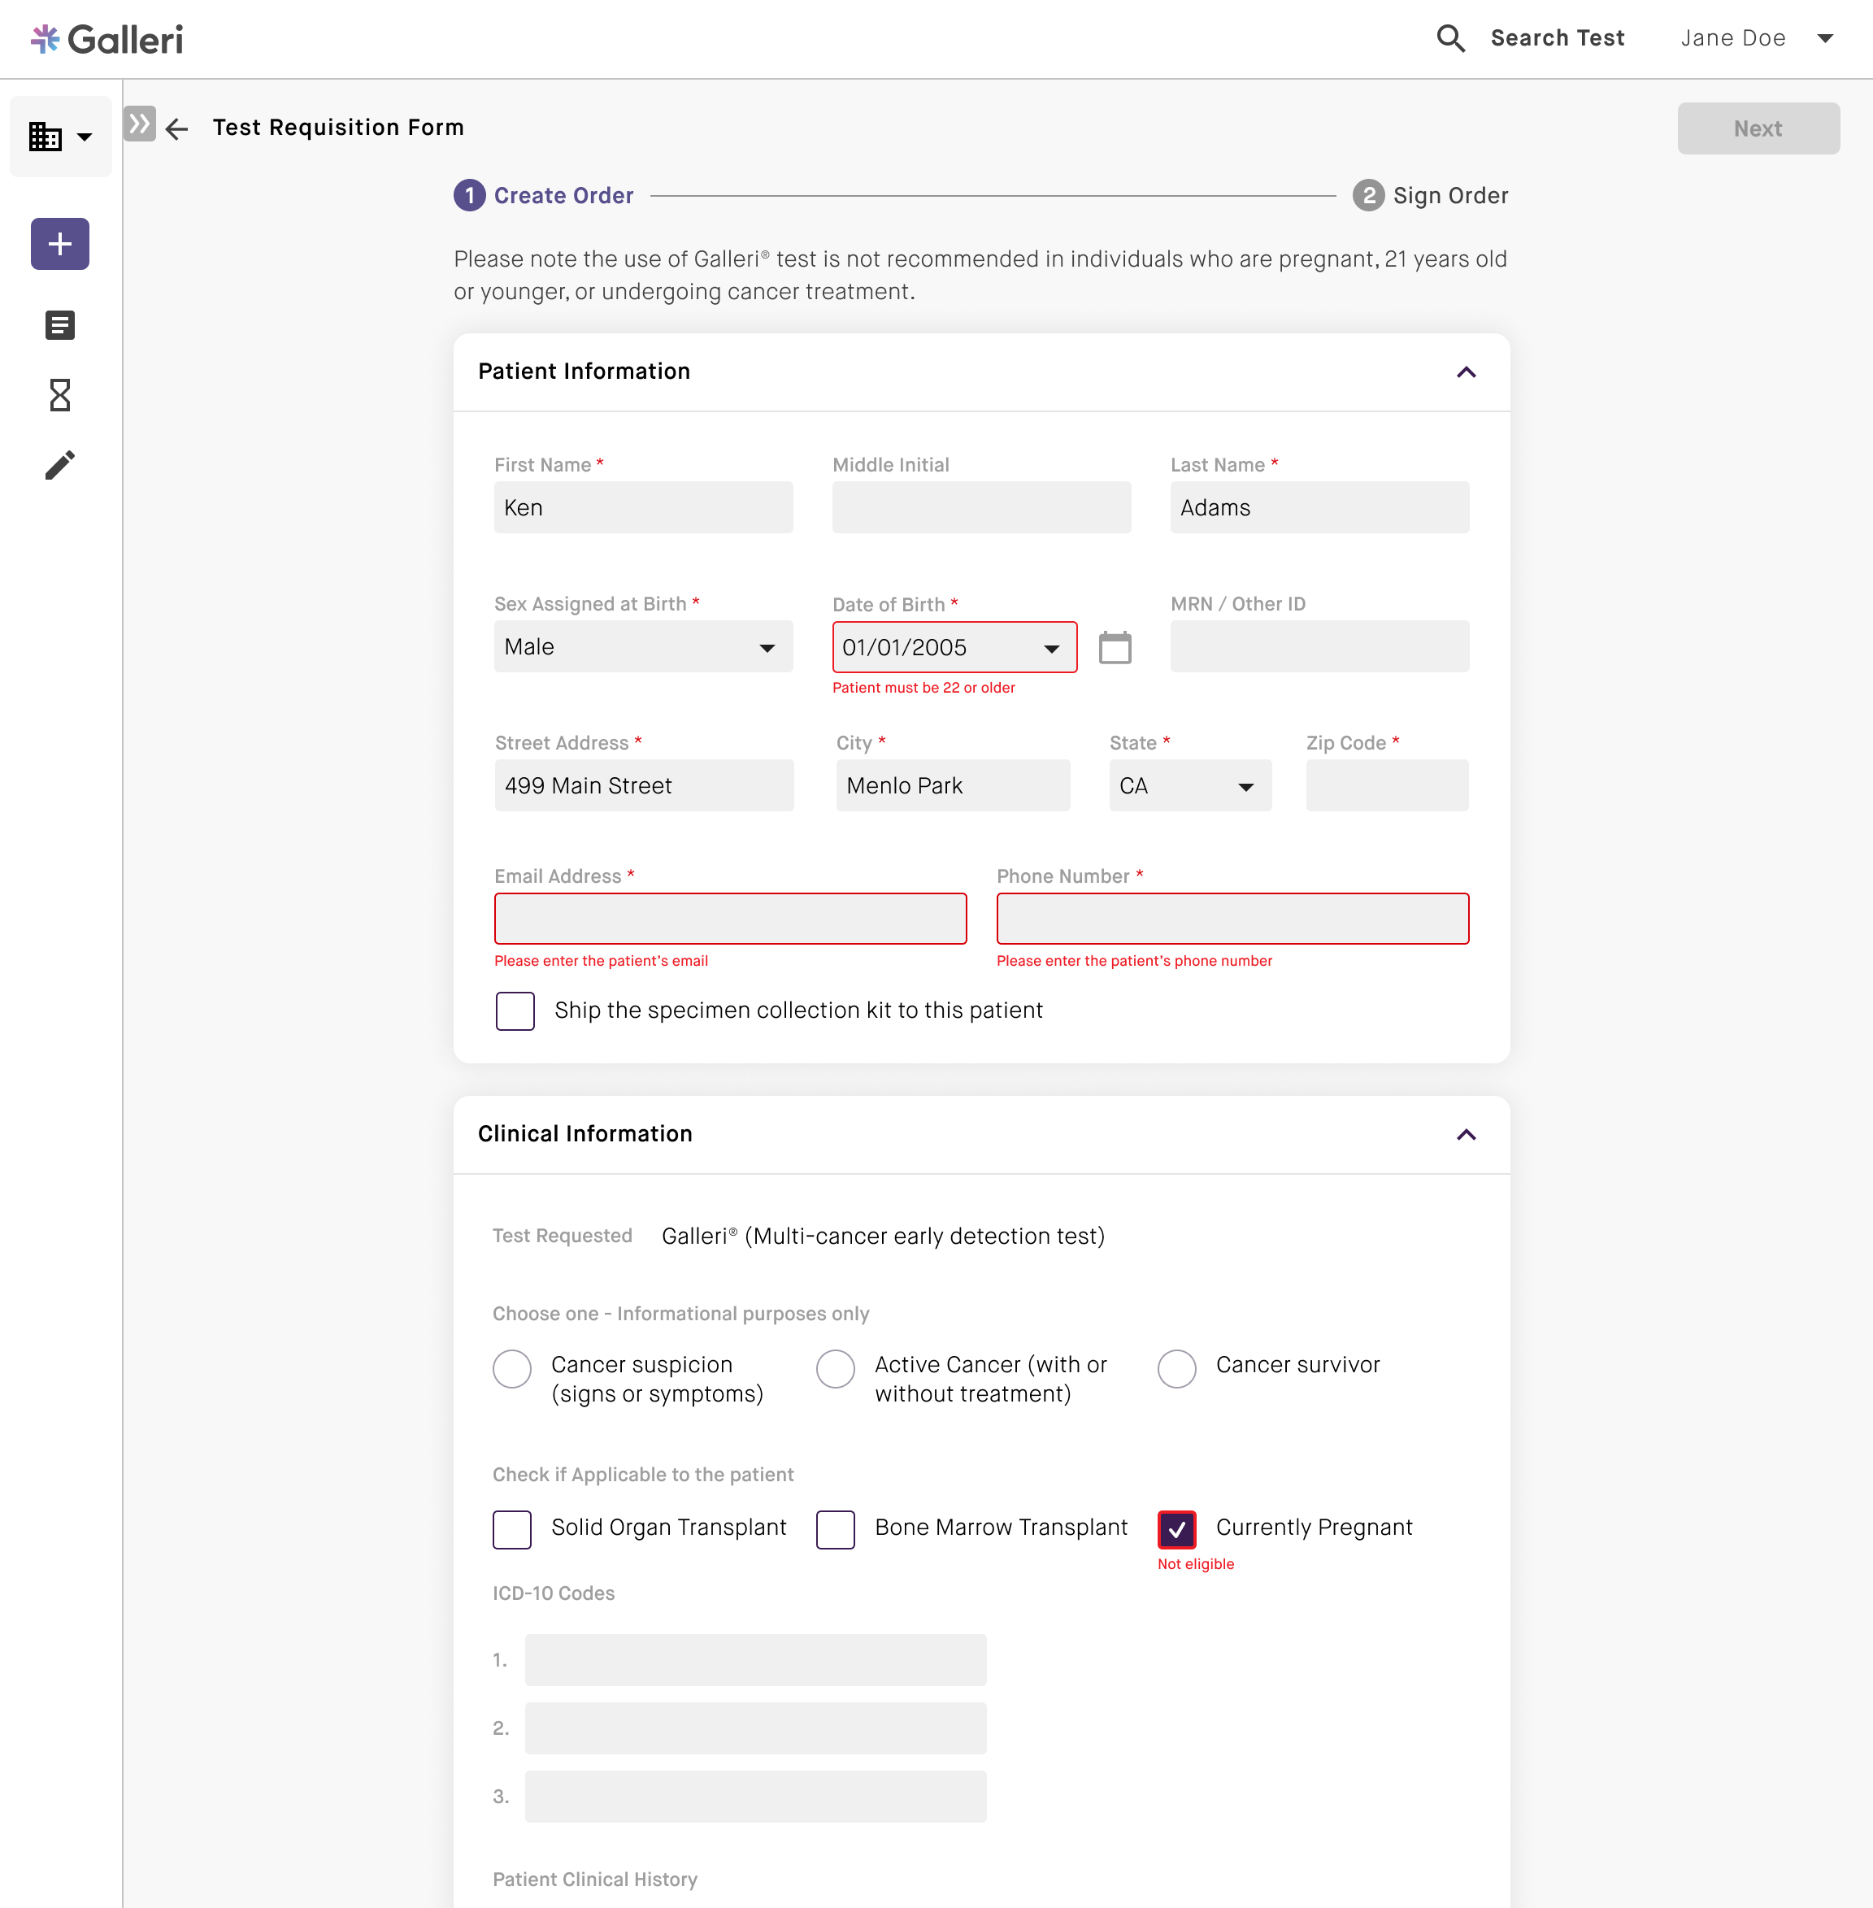Click the Next button
The width and height of the screenshot is (1873, 1908).
[x=1758, y=128]
